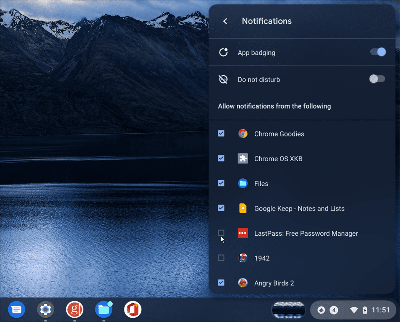Click the Angry Birds 2 icon
Viewport: 400px width, 322px height.
click(x=243, y=283)
